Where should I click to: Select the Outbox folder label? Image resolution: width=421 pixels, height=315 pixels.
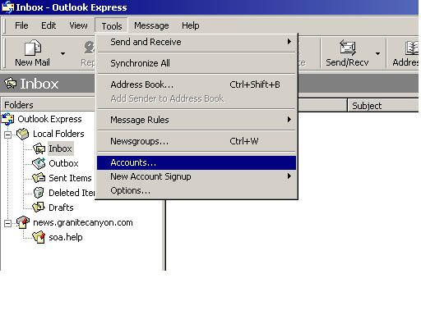63,163
